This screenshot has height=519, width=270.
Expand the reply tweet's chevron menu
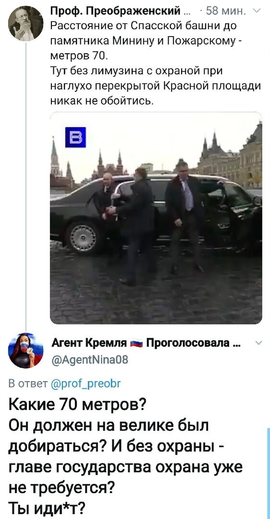[x=258, y=343]
